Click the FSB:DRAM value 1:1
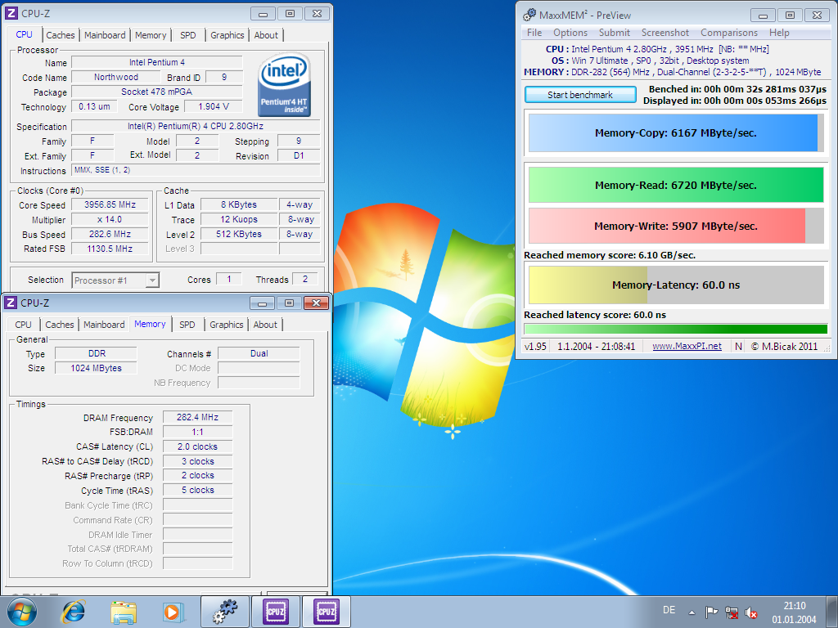The width and height of the screenshot is (838, 628). click(x=198, y=432)
